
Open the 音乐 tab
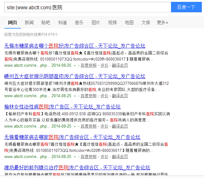79,22
